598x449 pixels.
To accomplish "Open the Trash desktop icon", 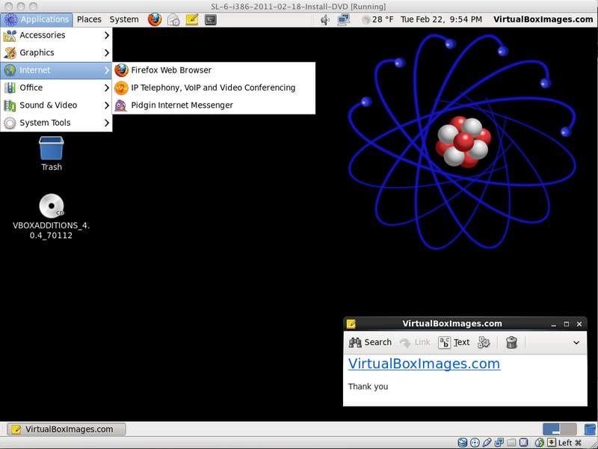I will pos(52,153).
